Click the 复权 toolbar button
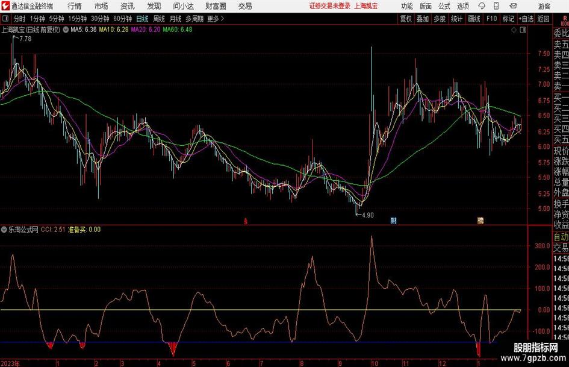 coord(406,19)
